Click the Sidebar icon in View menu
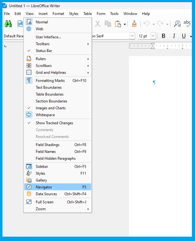Screen dimensions: 195x241 pyautogui.click(x=29, y=167)
